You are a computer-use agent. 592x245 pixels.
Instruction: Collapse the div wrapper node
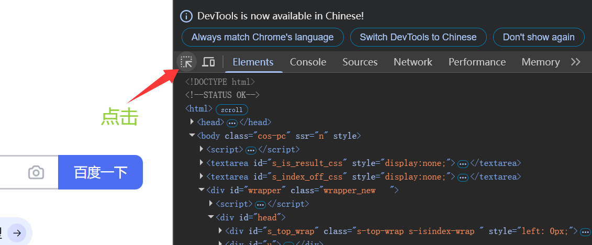[x=202, y=190]
